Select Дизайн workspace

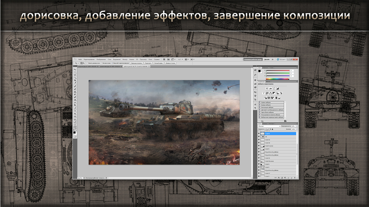tap(267, 60)
